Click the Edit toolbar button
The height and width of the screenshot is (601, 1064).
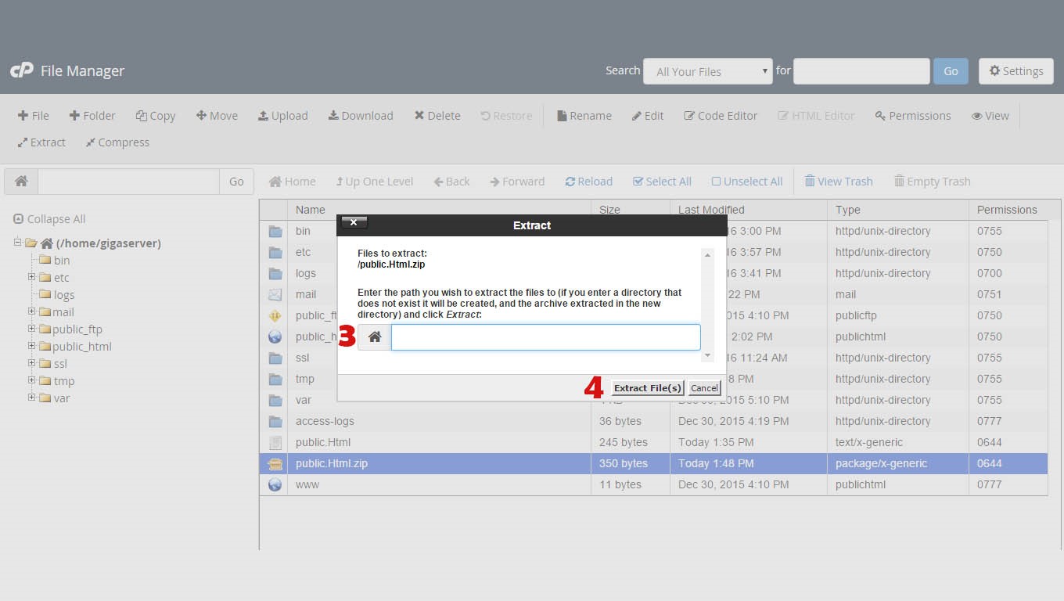(x=648, y=116)
